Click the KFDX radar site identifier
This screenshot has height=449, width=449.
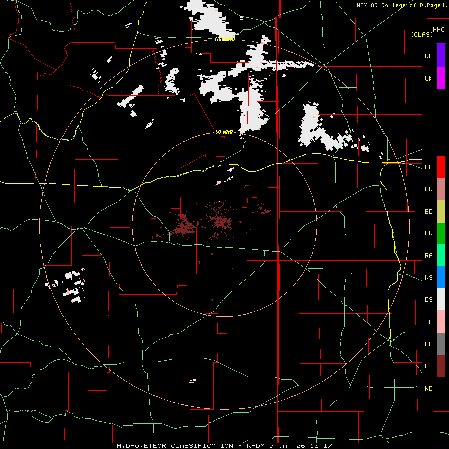[x=257, y=446]
